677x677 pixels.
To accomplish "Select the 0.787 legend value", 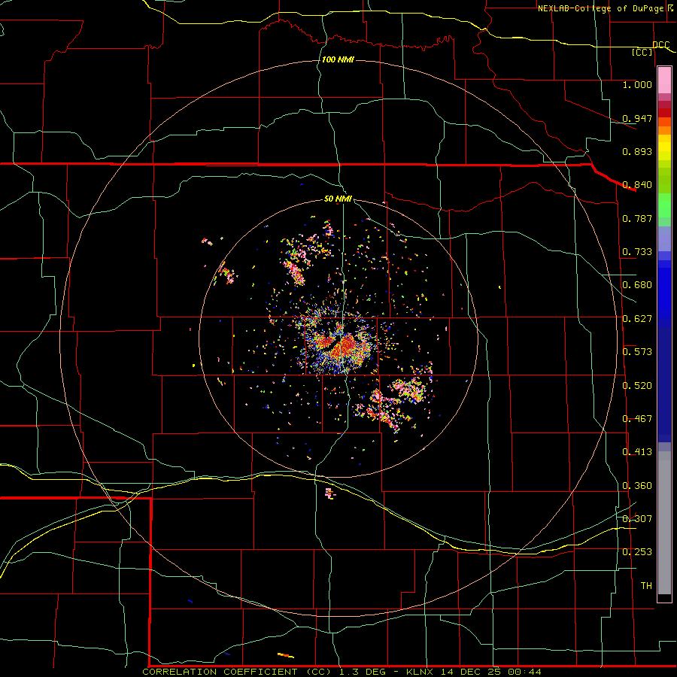I will pyautogui.click(x=637, y=218).
